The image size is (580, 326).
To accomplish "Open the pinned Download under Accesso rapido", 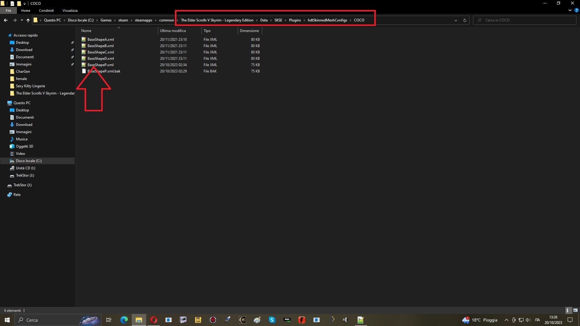I will 24,50.
